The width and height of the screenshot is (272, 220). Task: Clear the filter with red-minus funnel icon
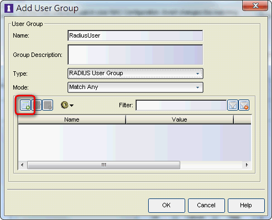coord(244,105)
